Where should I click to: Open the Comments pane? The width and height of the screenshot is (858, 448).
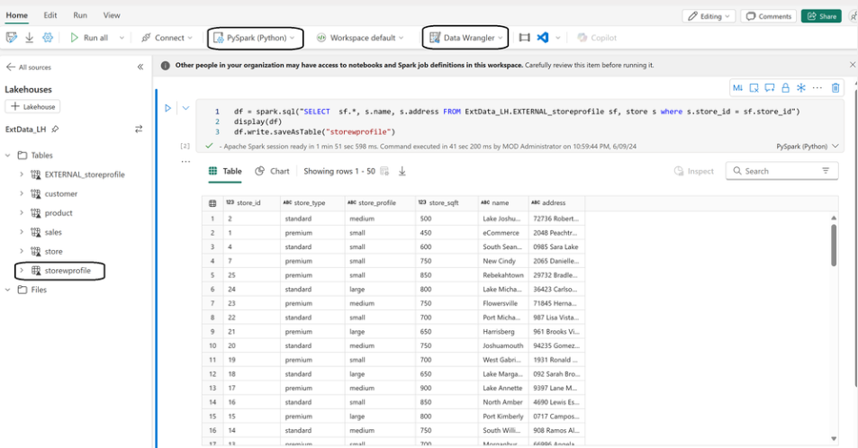(x=768, y=16)
